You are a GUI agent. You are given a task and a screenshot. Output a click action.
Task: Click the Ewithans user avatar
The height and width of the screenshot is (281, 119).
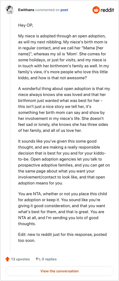coord(10,10)
